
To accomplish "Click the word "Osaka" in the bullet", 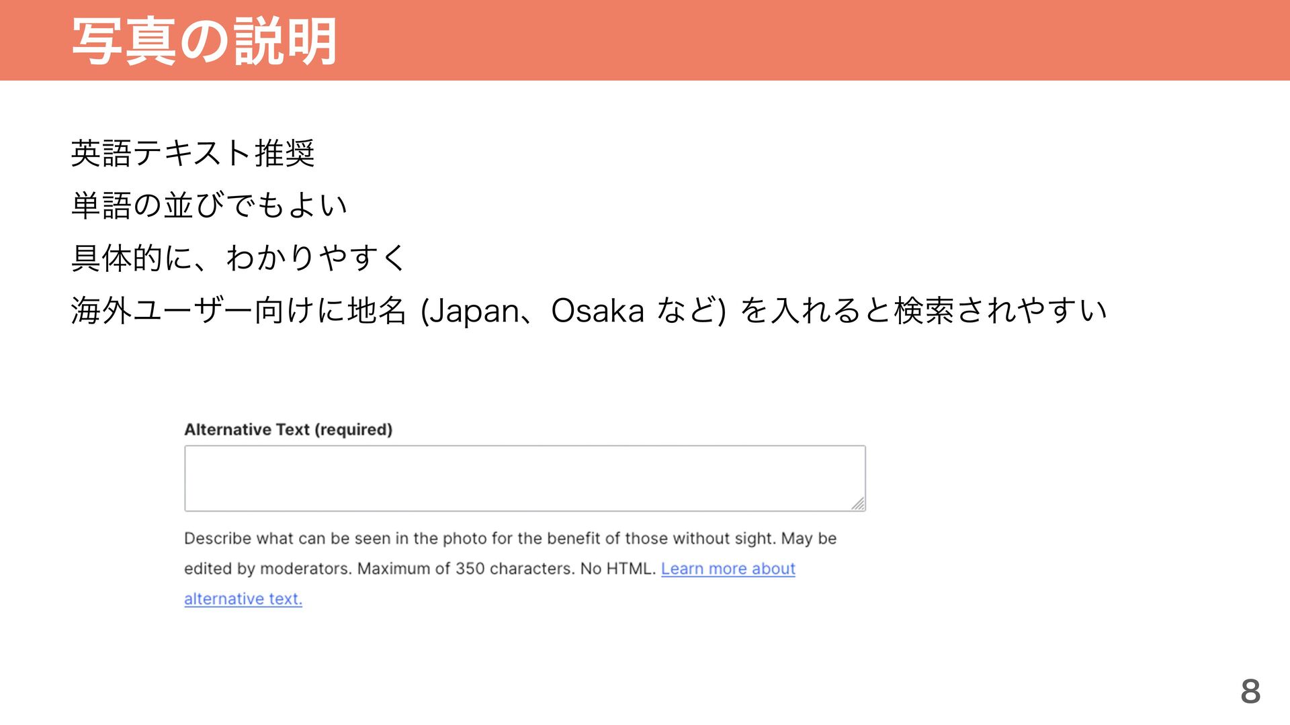I will coord(597,311).
